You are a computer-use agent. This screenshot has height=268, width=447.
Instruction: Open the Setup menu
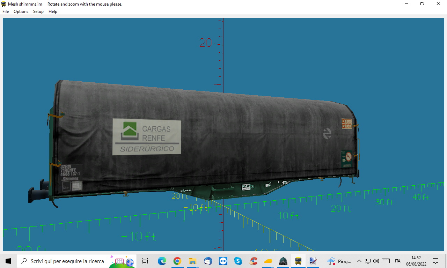pos(38,12)
